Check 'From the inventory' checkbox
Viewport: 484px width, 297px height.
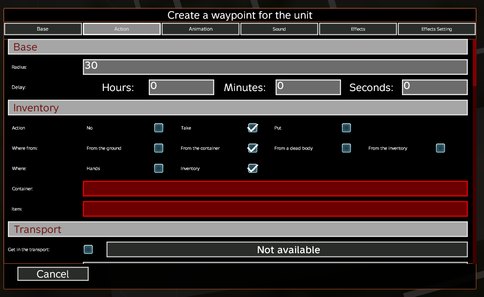(440, 148)
